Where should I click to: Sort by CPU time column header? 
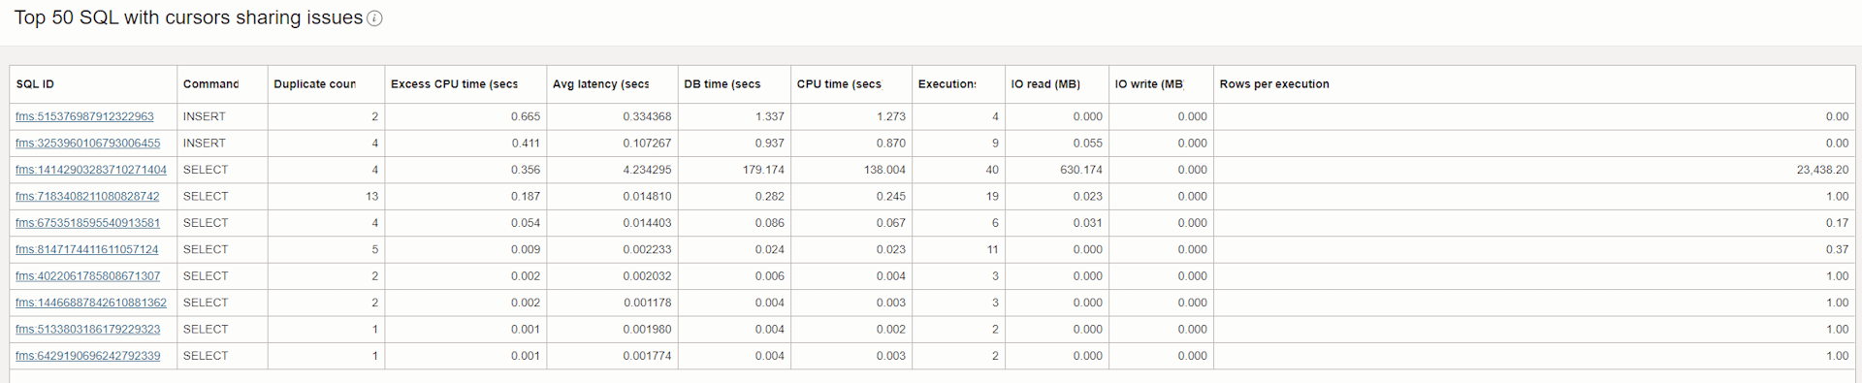(x=851, y=84)
